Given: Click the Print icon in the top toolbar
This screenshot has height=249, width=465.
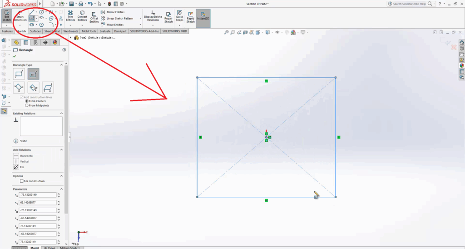Looking at the screenshot, I should [81, 4].
